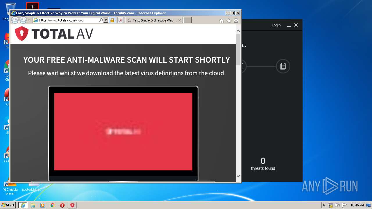This screenshot has width=372, height=209.
Task: Open the Windows Start menu
Action: click(8, 205)
